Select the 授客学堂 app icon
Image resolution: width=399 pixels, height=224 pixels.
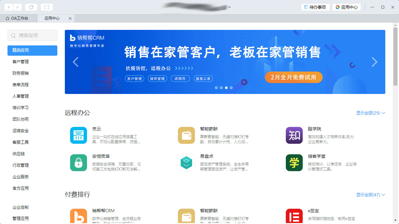coord(294,163)
